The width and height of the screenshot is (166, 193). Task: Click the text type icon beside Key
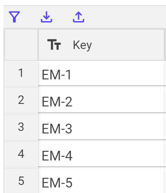(x=54, y=45)
